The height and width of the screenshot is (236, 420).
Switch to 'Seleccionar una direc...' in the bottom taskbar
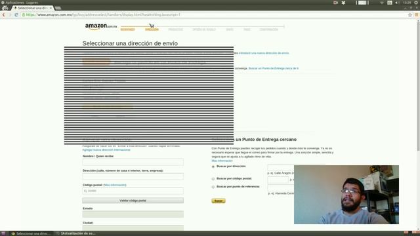point(31,233)
